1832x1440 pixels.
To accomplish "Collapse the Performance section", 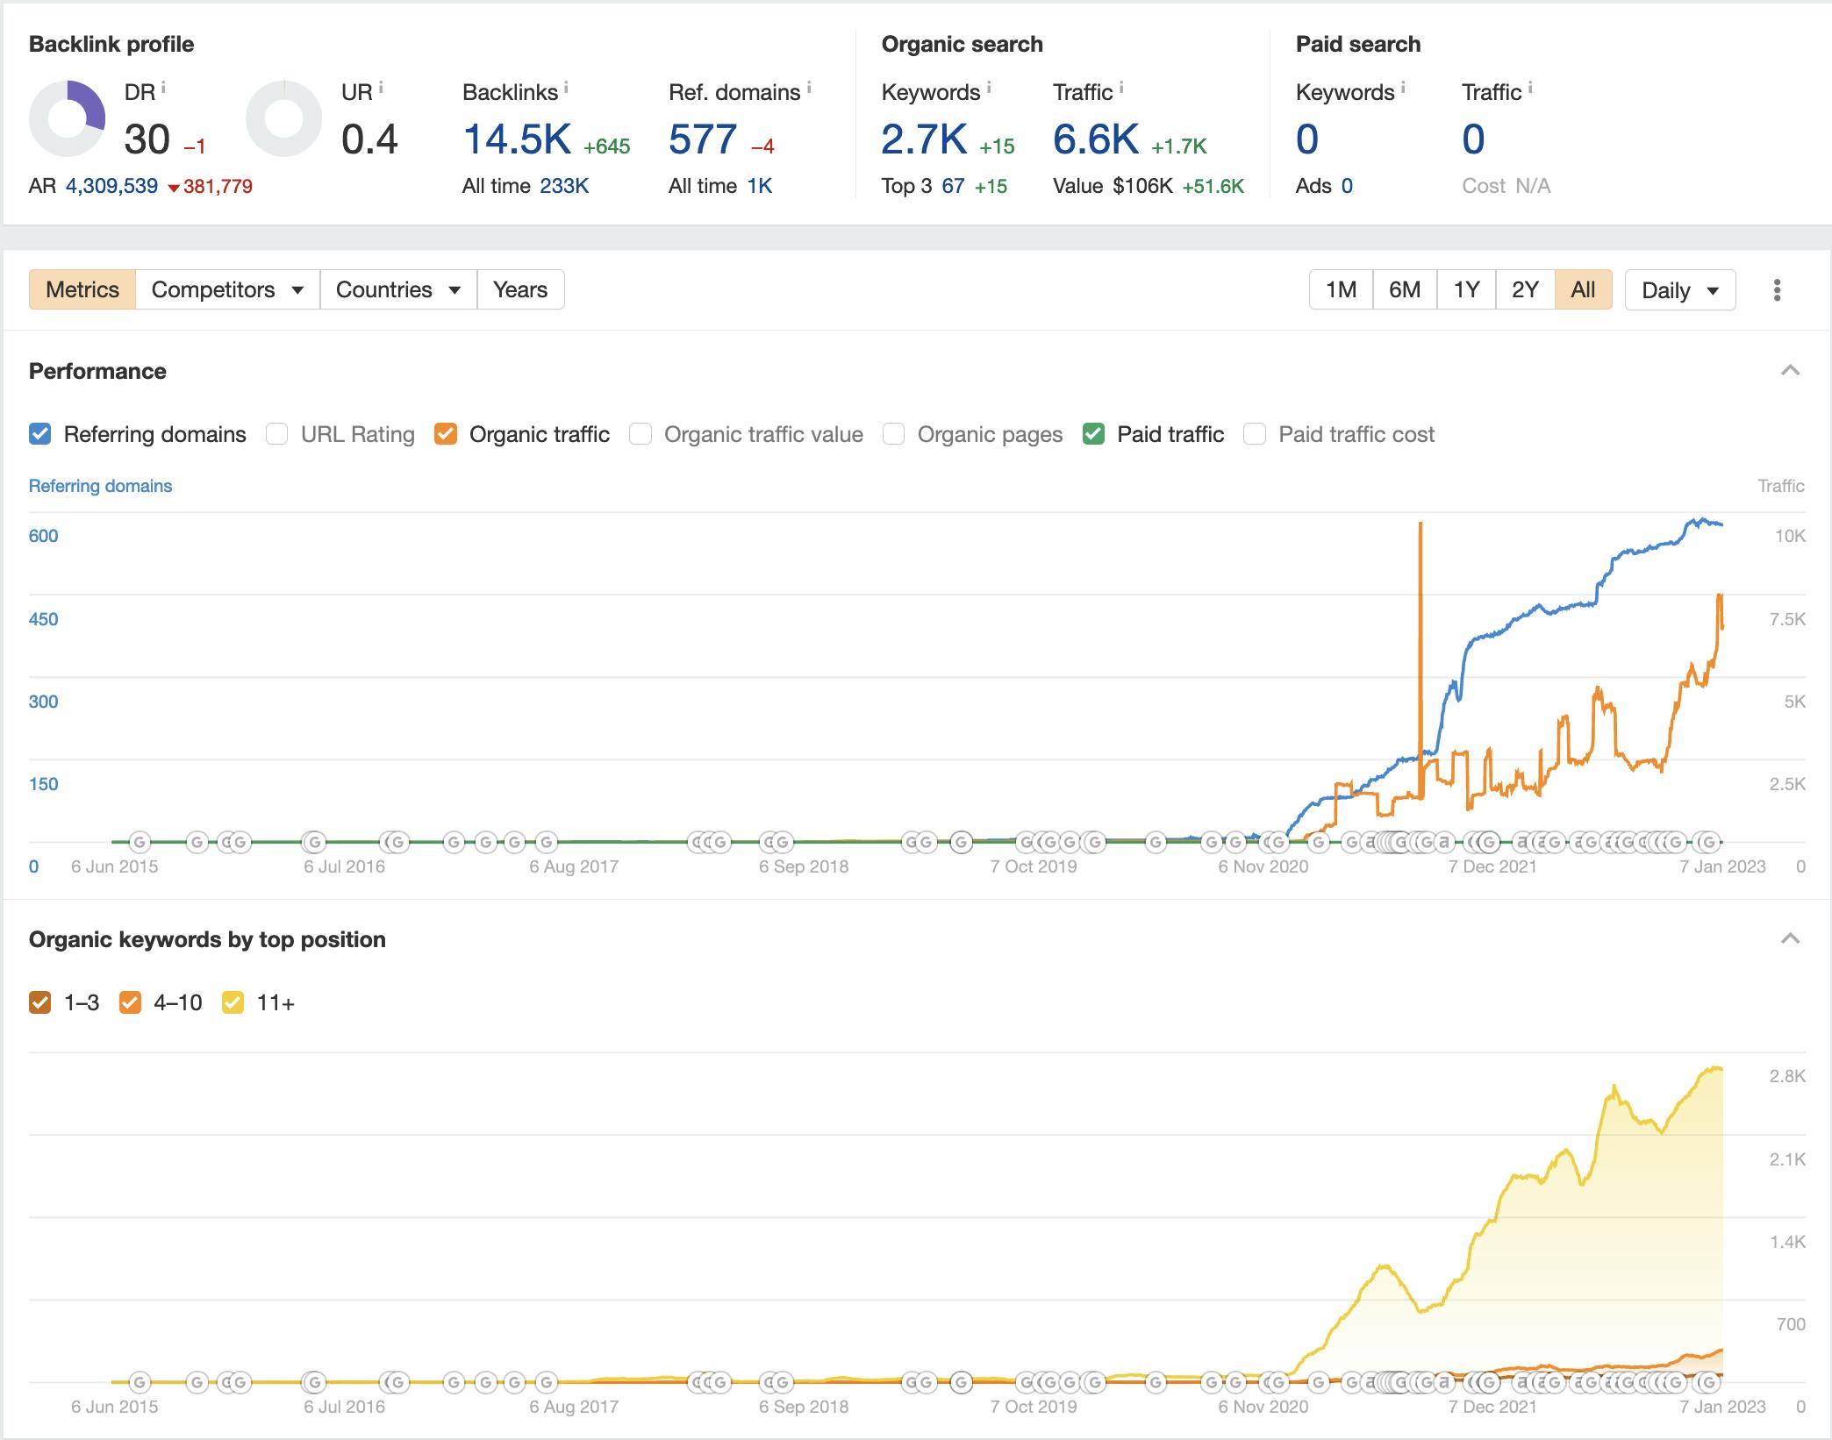I will 1790,371.
